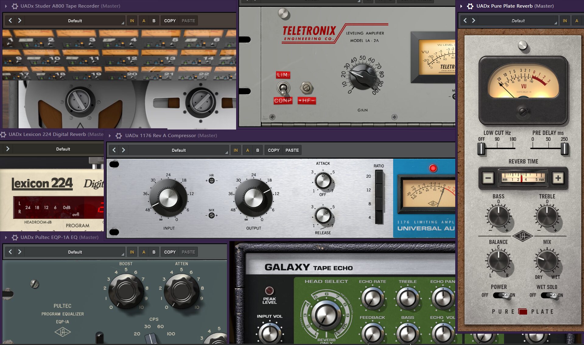Go to previous preset in Studer A800
Image resolution: width=584 pixels, height=345 pixels.
click(x=10, y=20)
